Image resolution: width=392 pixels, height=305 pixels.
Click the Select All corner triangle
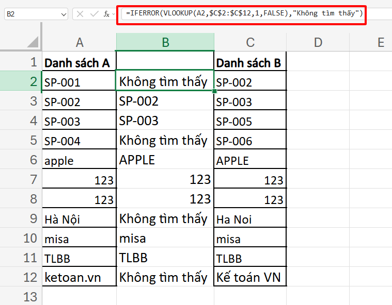pos(33,42)
